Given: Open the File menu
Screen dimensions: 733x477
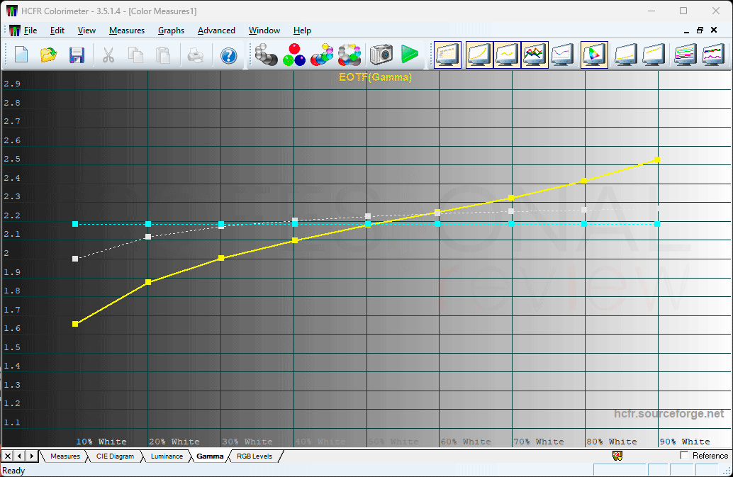Looking at the screenshot, I should (x=30, y=30).
